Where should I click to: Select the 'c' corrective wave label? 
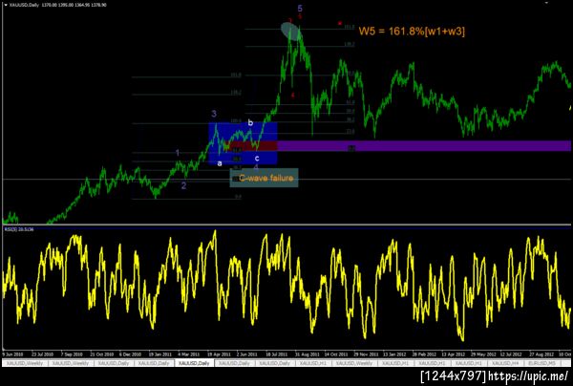point(257,158)
